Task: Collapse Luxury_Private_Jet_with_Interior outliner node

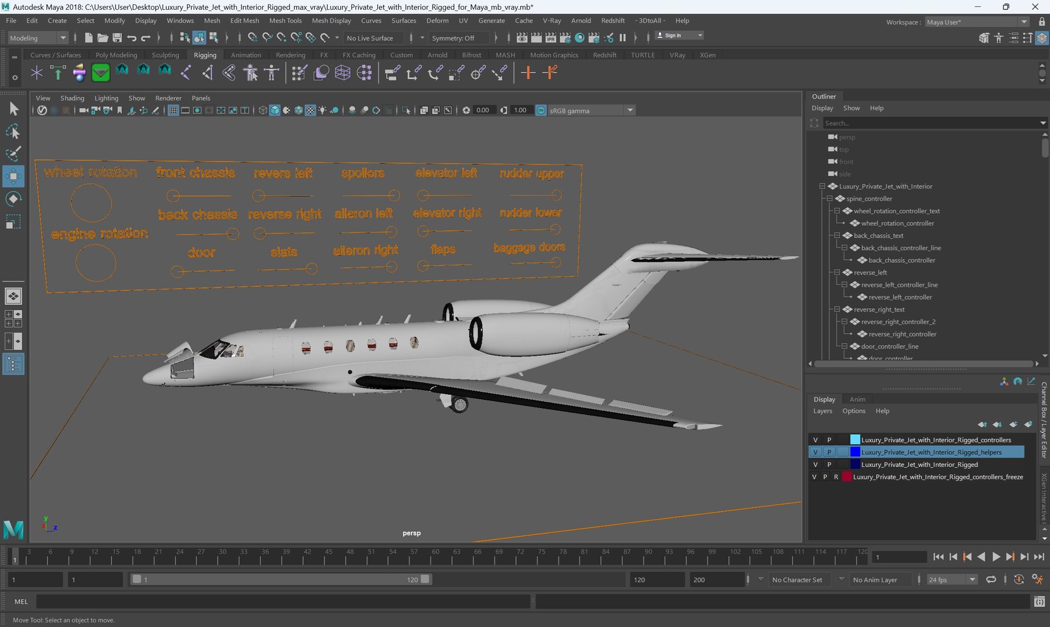Action: pos(822,186)
